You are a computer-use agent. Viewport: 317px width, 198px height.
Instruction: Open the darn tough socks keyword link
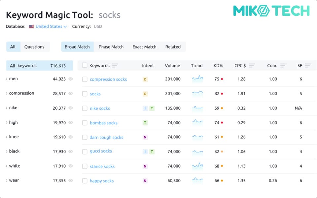tap(106, 137)
